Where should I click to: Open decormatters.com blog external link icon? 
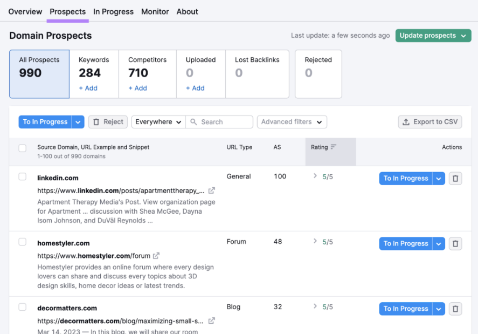[x=212, y=321]
